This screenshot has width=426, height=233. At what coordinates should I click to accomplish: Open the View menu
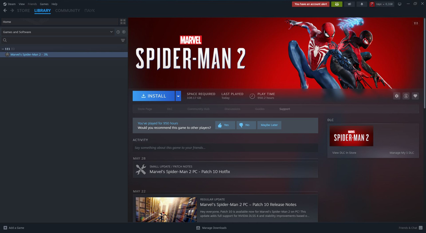[22, 4]
